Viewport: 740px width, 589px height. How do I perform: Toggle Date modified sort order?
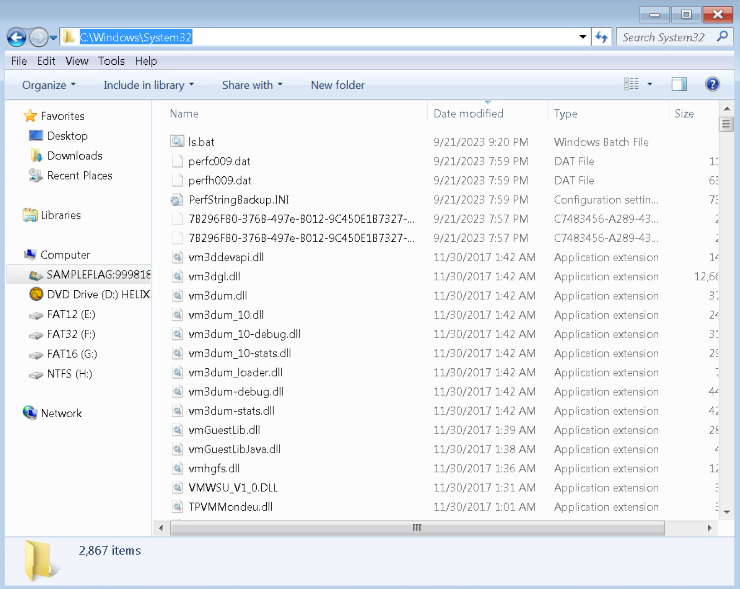pos(468,113)
